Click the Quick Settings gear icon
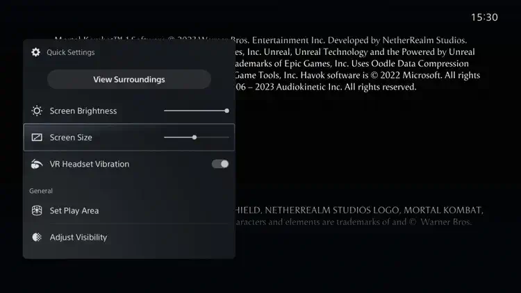The width and height of the screenshot is (521, 293). [x=36, y=52]
